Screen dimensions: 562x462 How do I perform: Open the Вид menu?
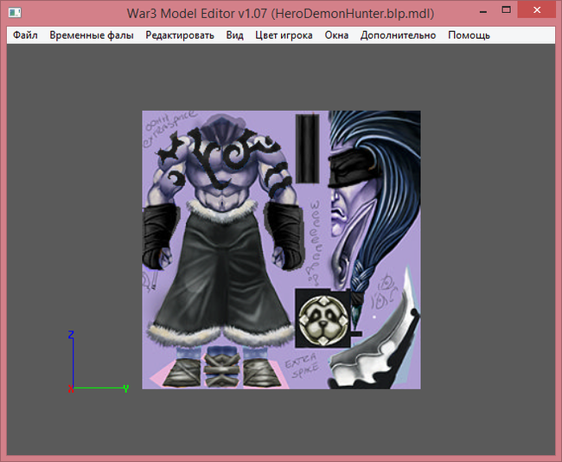[235, 35]
